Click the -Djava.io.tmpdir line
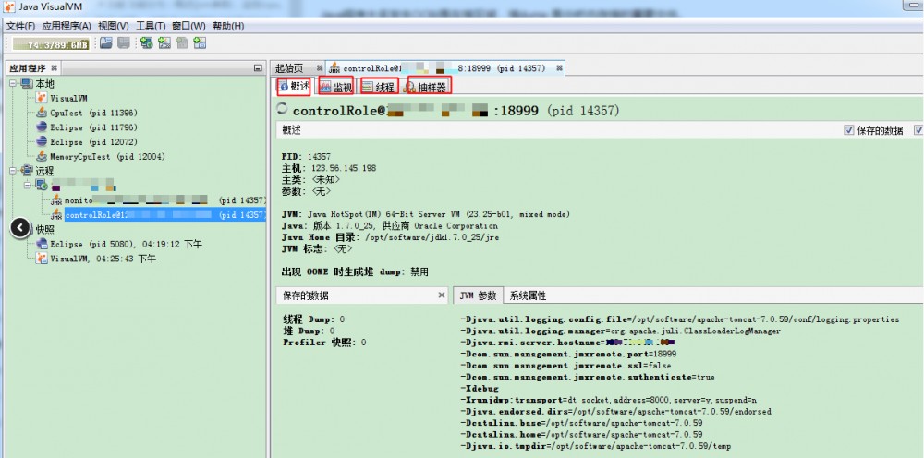The image size is (924, 458). click(x=595, y=446)
